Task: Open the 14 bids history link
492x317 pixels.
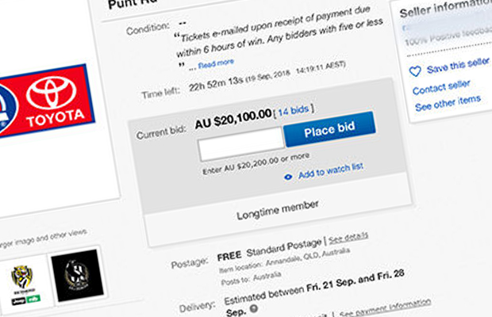Action: click(294, 110)
